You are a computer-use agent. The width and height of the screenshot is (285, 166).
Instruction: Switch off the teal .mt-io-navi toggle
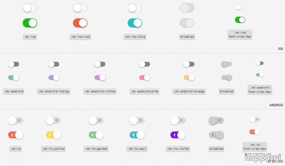(x=137, y=135)
